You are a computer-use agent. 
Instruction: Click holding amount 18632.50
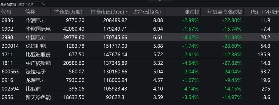(x=74, y=97)
